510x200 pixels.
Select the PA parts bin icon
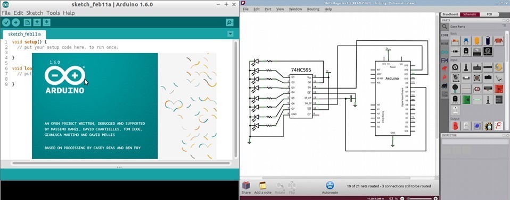445,60
